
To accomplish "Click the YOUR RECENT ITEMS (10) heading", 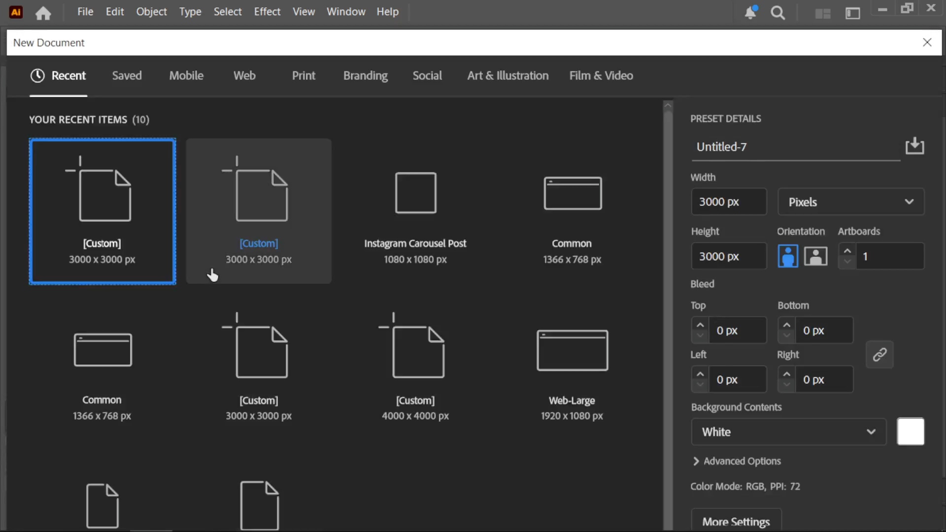I will coord(89,120).
